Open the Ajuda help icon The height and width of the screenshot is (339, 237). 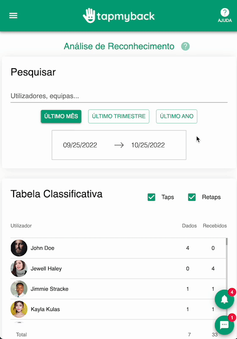pos(225,15)
